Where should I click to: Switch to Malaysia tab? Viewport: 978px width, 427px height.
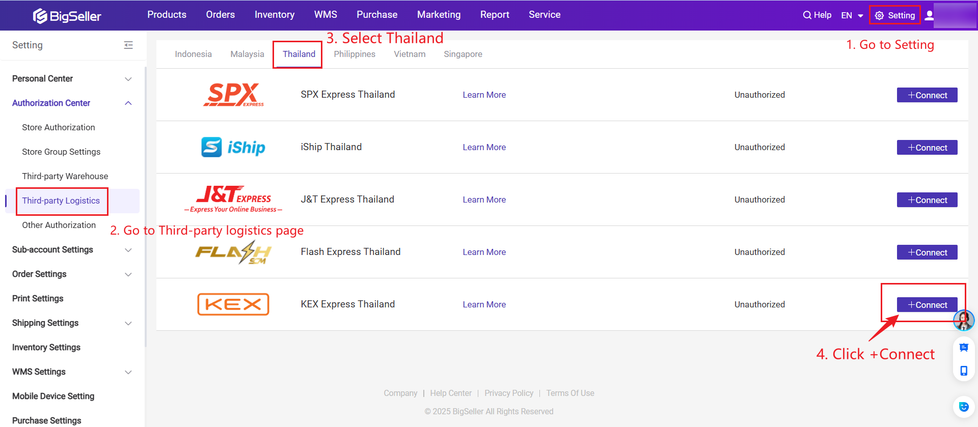pyautogui.click(x=247, y=54)
